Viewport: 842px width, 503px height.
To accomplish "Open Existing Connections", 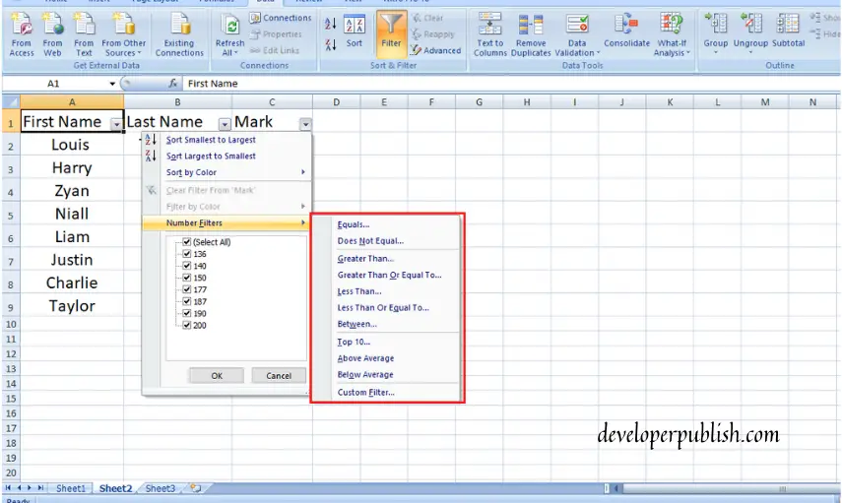I will click(179, 34).
